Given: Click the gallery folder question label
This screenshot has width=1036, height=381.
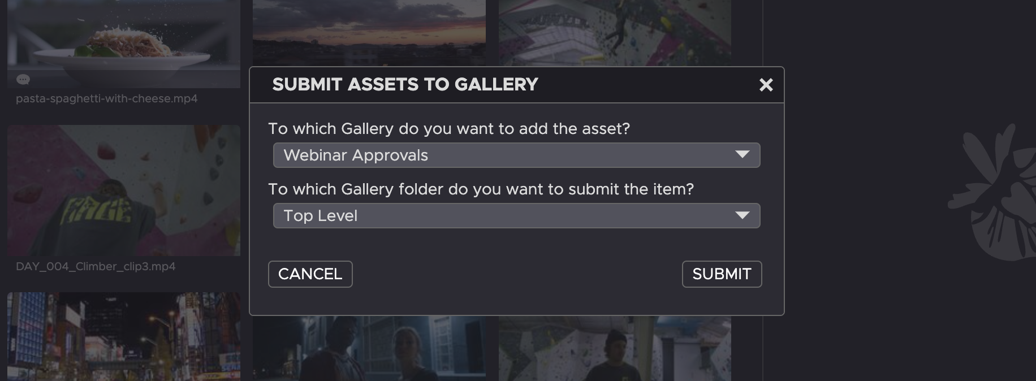Looking at the screenshot, I should pos(481,189).
